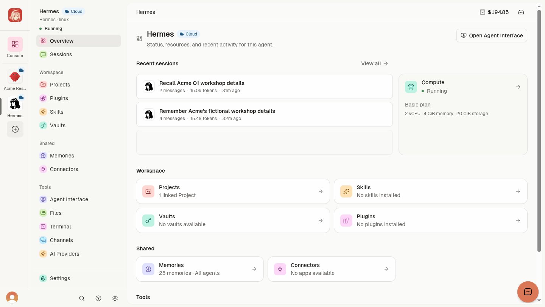Open the inbox icon in top bar
The width and height of the screenshot is (545, 307).
coord(521,12)
